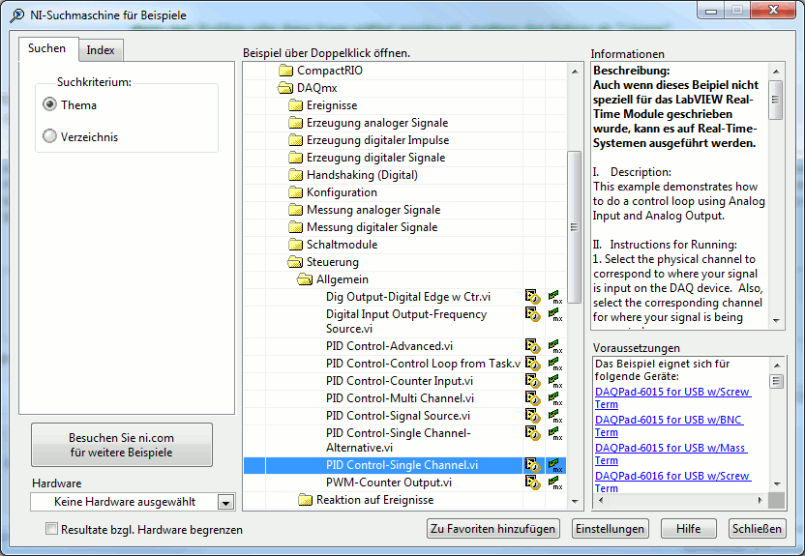Click the VI icon beside PID Control-Multi Channel.vi
The height and width of the screenshot is (556, 805).
coord(532,398)
